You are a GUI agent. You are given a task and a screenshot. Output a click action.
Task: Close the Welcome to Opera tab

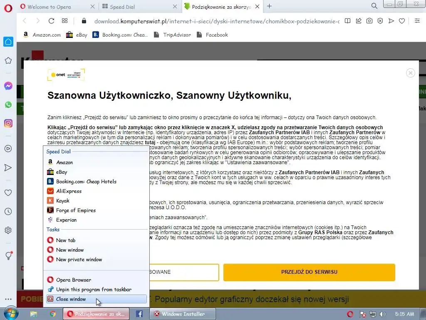click(x=93, y=7)
